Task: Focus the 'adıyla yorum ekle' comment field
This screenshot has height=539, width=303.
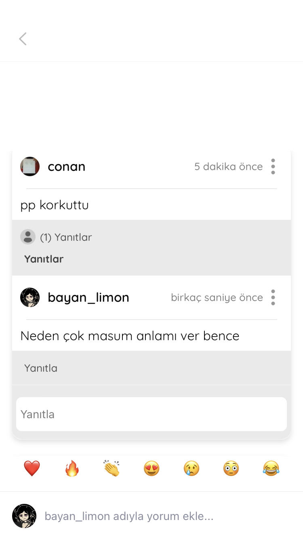Action: 129,516
